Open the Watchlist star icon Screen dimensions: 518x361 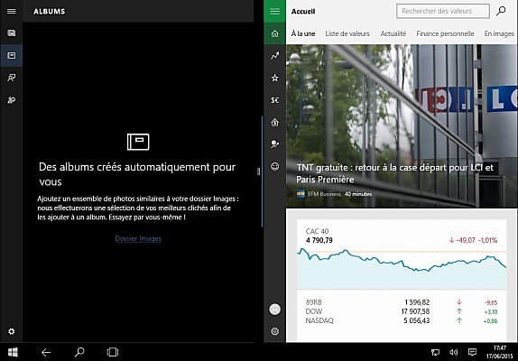[275, 78]
